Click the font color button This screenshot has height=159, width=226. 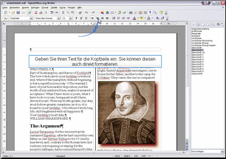134,18
